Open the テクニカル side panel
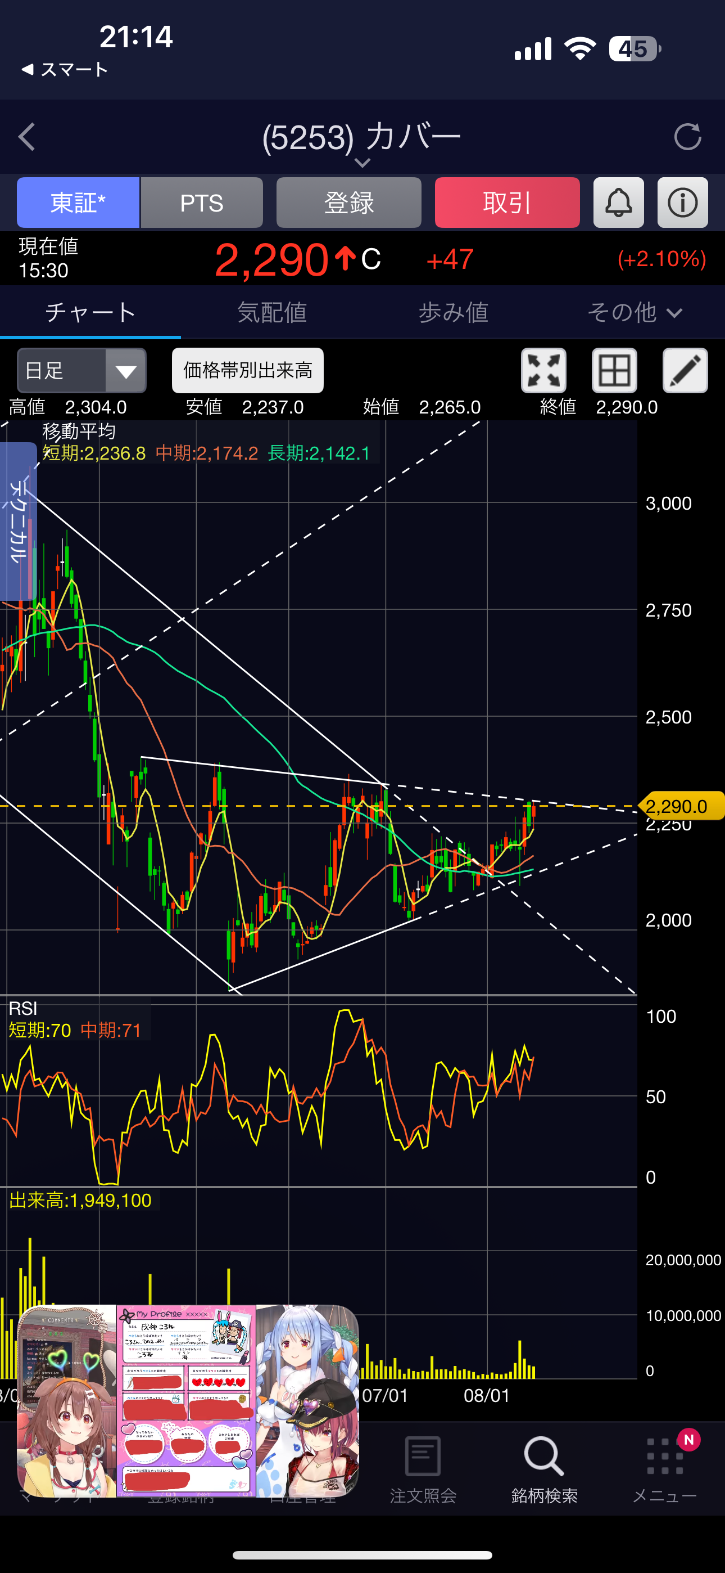The image size is (725, 1573). 19,520
